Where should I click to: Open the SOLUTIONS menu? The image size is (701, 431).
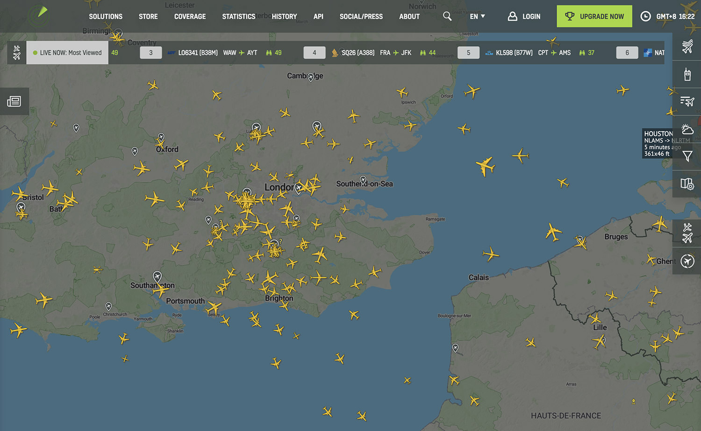(x=106, y=16)
